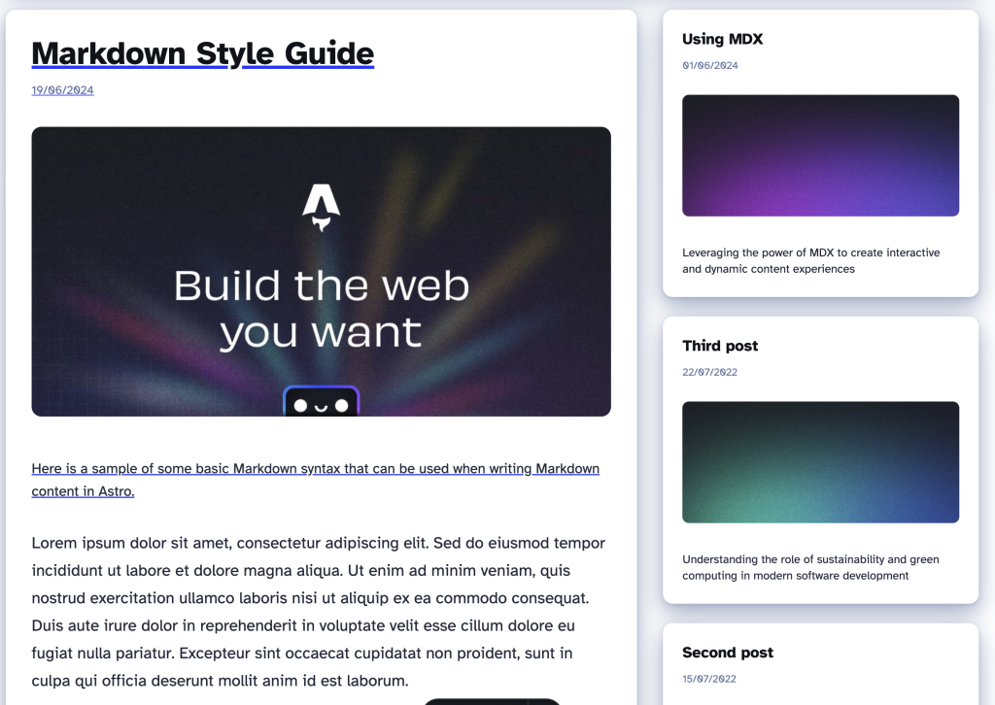This screenshot has height=705, width=995.
Task: Click the sustainability and green computing description
Action: [x=810, y=567]
